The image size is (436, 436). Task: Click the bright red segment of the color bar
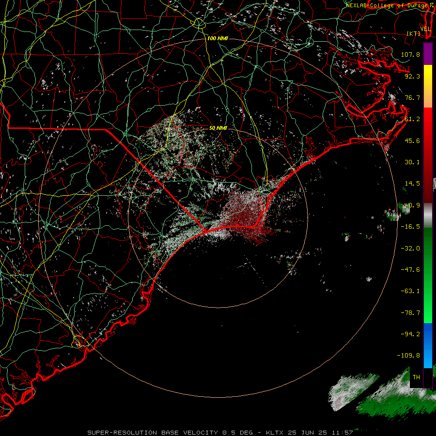click(428, 156)
